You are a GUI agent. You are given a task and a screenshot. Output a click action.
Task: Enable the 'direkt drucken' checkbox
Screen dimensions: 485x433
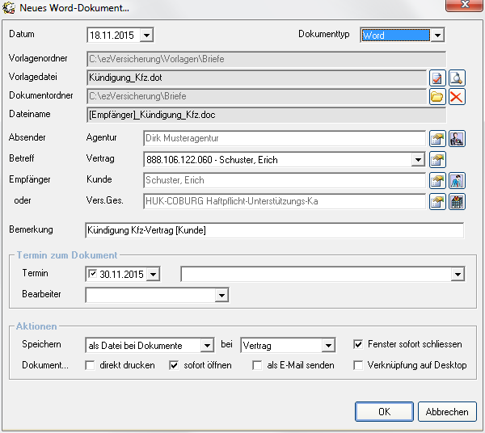(x=91, y=365)
